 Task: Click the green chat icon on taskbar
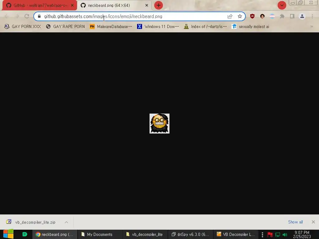pyautogui.click(x=25, y=234)
